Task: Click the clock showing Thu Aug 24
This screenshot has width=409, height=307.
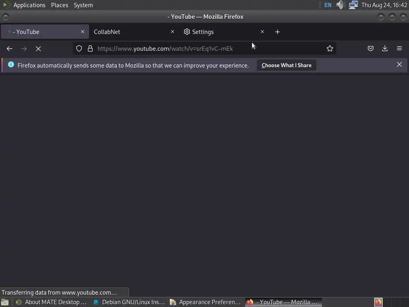Action: 384,5
